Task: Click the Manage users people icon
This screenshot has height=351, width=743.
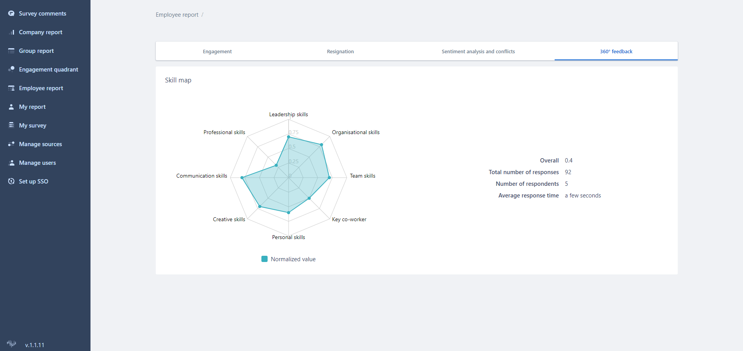Action: pos(11,163)
